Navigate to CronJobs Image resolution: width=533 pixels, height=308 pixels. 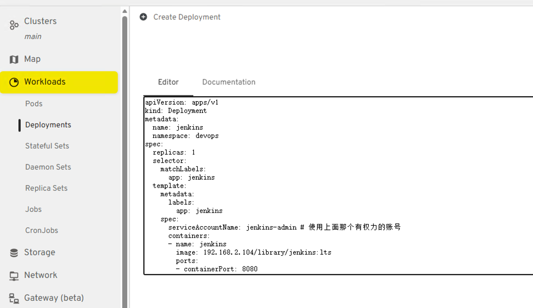pos(42,230)
